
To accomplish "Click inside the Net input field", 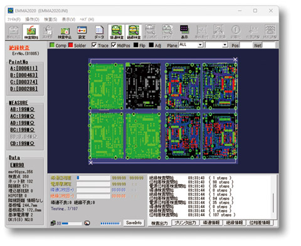I will pyautogui.click(x=269, y=45).
